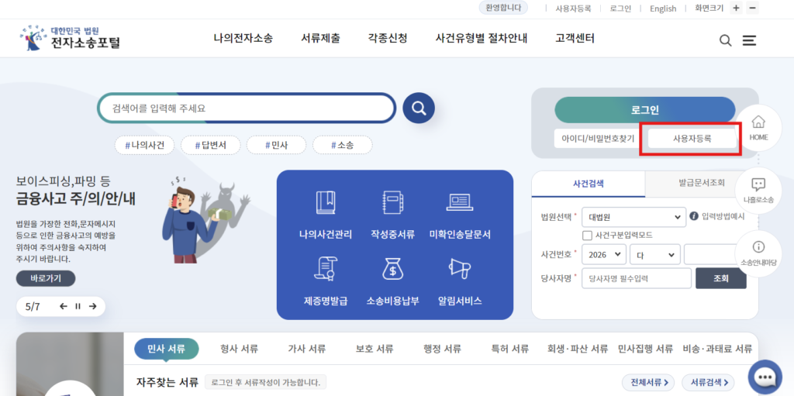794x396 pixels.
Task: Click #답변서 hashtag chip
Action: [x=211, y=146]
